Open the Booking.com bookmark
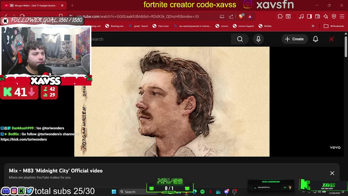The width and height of the screenshot is (348, 196). [x=114, y=26]
